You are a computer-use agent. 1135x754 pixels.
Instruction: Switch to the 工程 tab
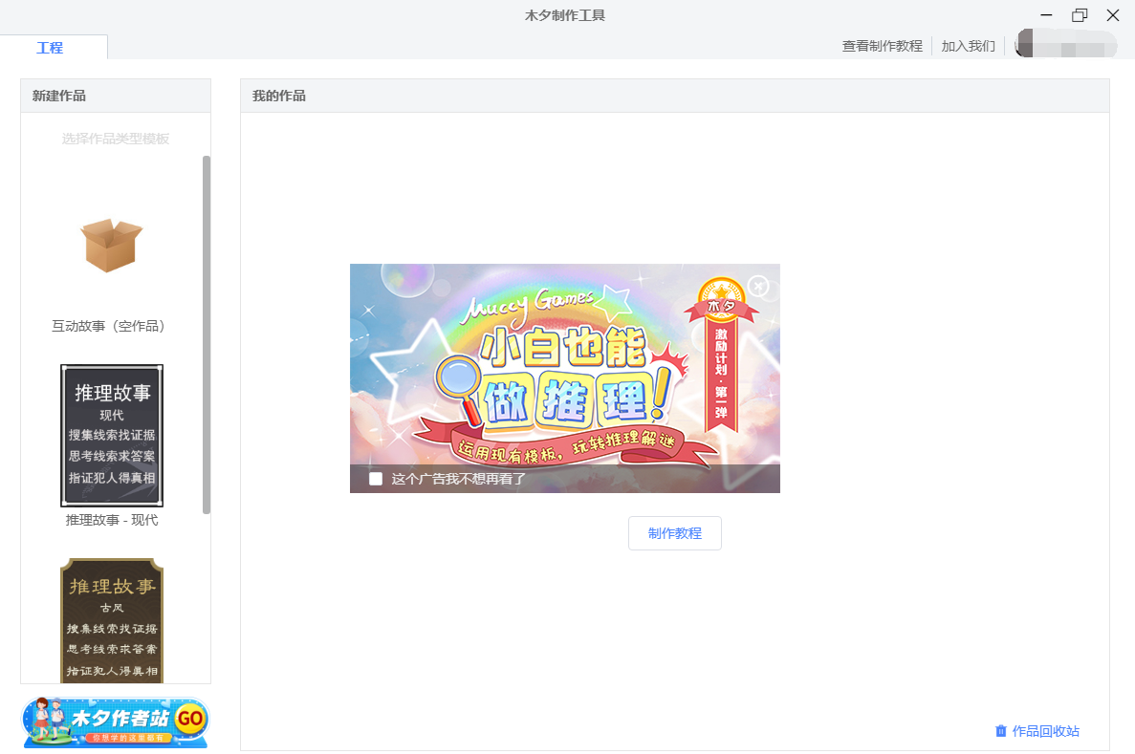point(51,47)
